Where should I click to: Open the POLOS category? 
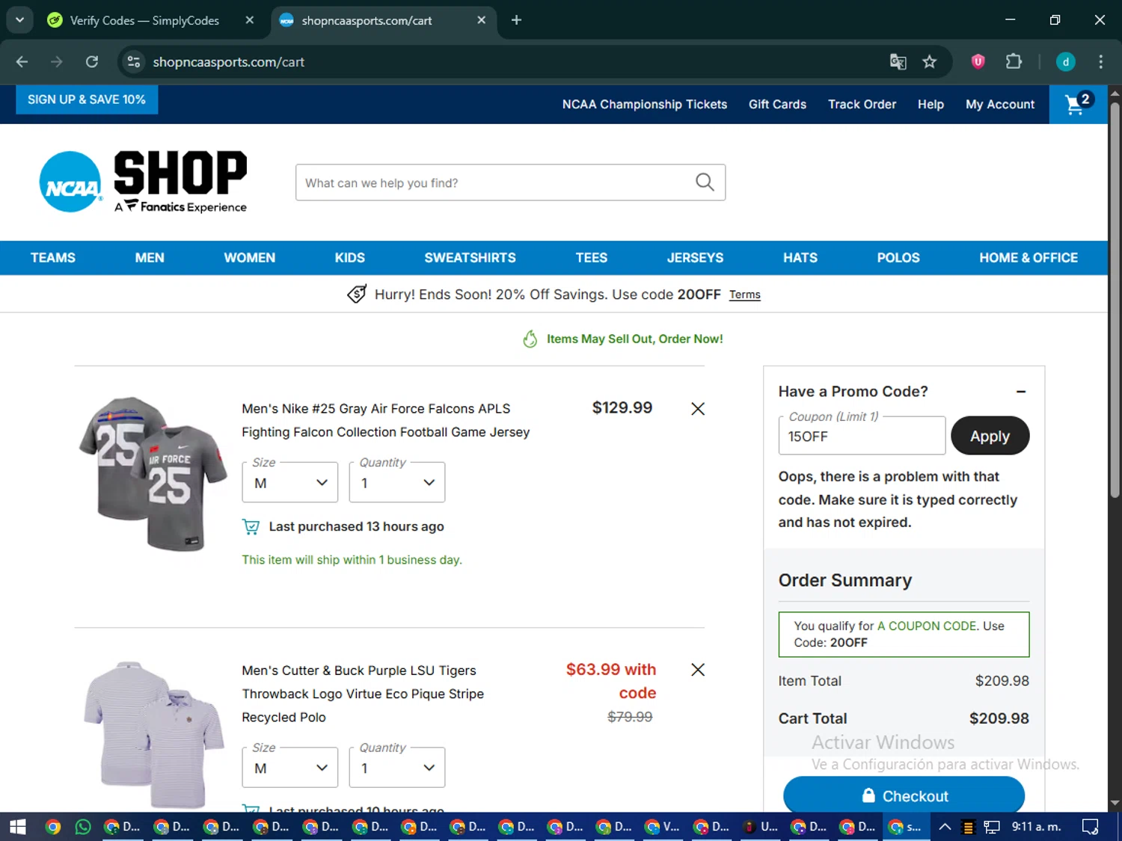click(898, 258)
